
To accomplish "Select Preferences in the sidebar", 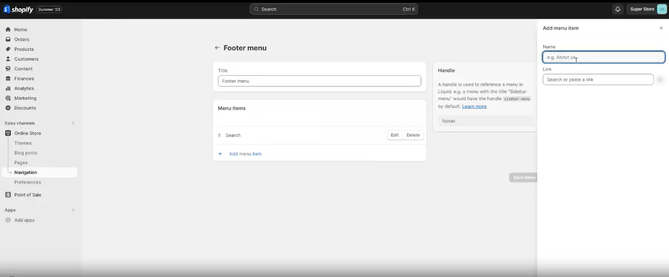I will (x=27, y=182).
